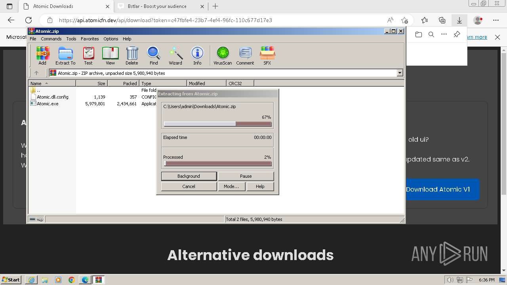This screenshot has height=285, width=507.
Task: Click the file extraction progress bar
Action: click(217, 124)
